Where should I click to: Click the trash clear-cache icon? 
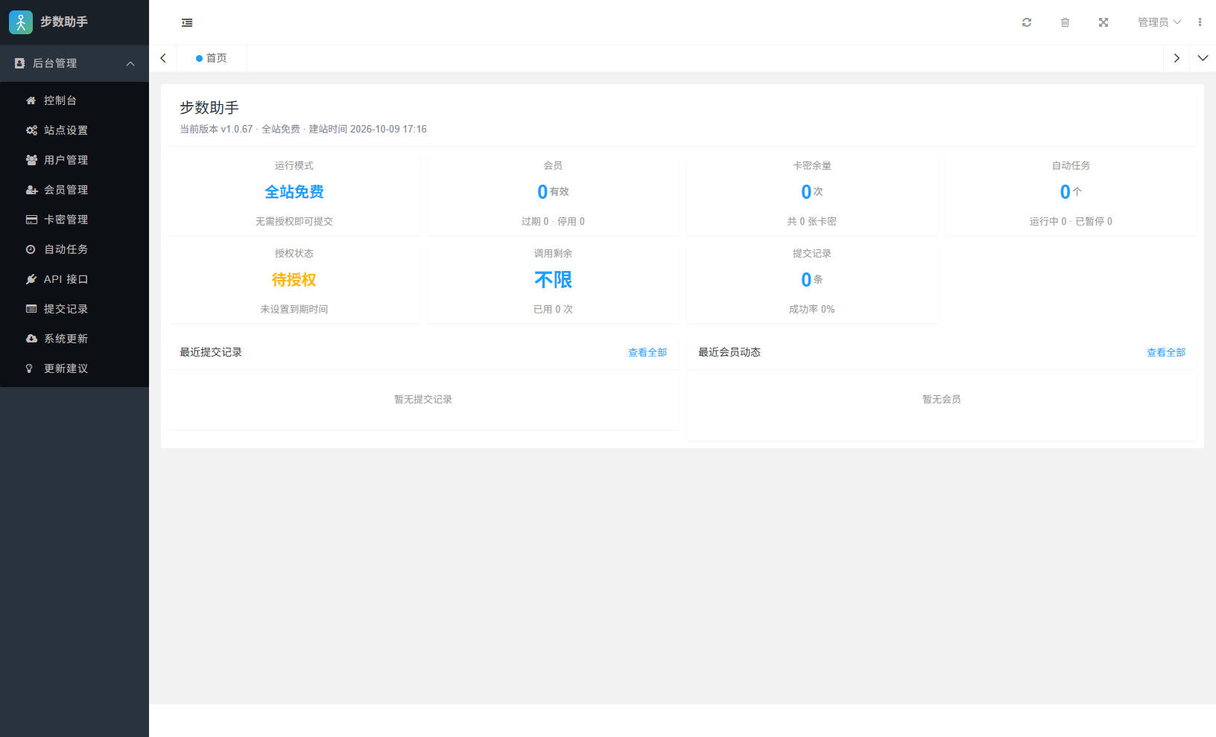point(1065,22)
